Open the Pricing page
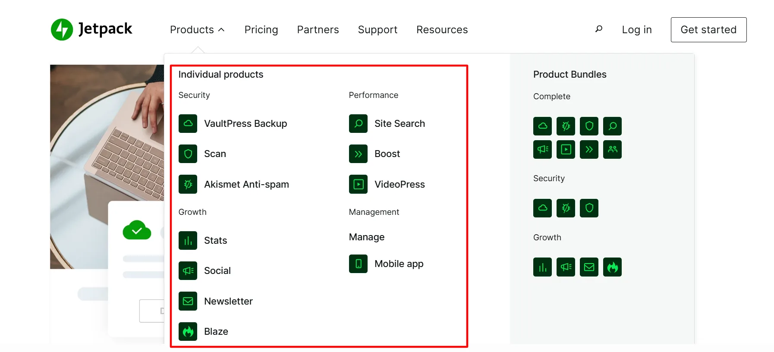The width and height of the screenshot is (774, 352). [x=261, y=30]
